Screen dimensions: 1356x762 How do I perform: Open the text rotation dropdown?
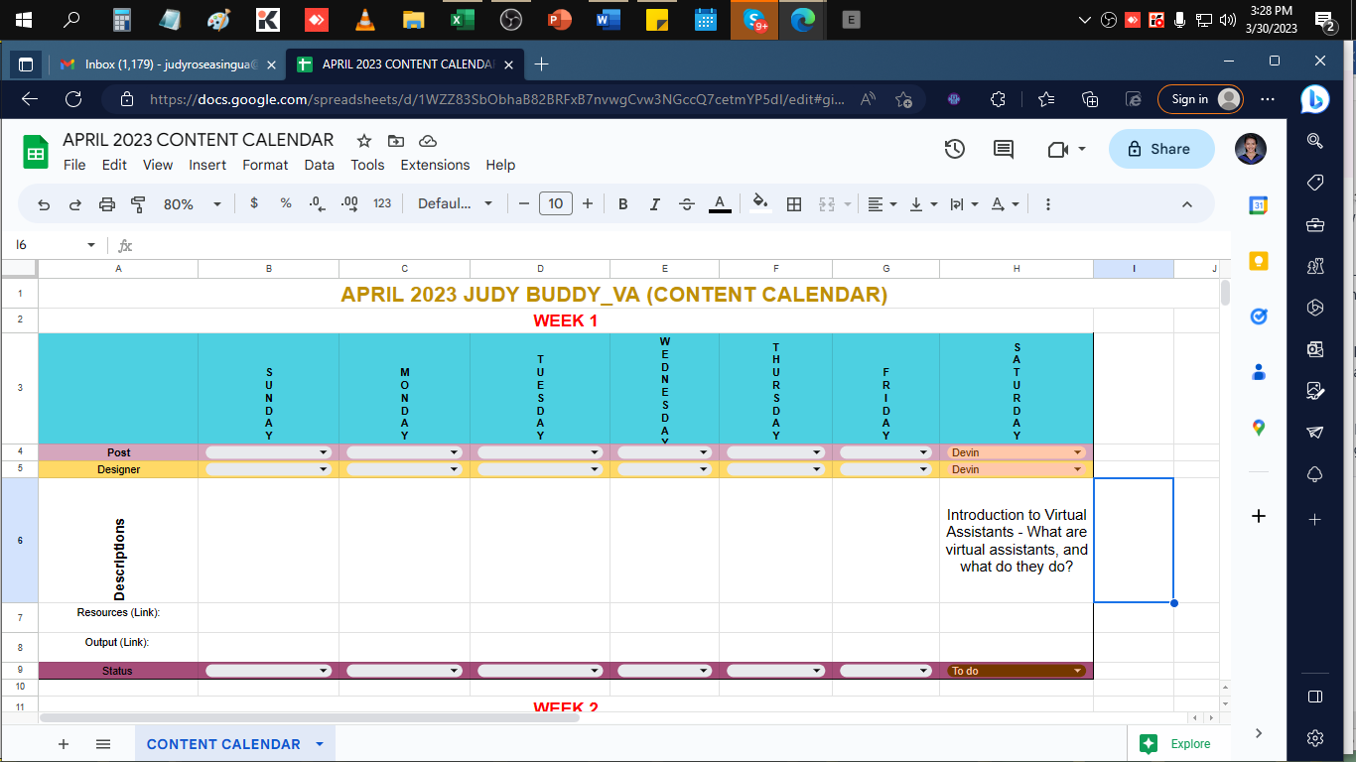click(x=1005, y=204)
